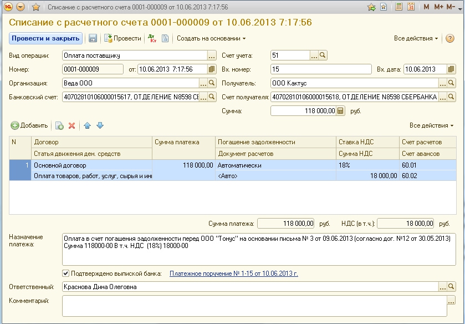Open calendar picker for document date
This screenshot has height=324, width=465.
[212, 69]
